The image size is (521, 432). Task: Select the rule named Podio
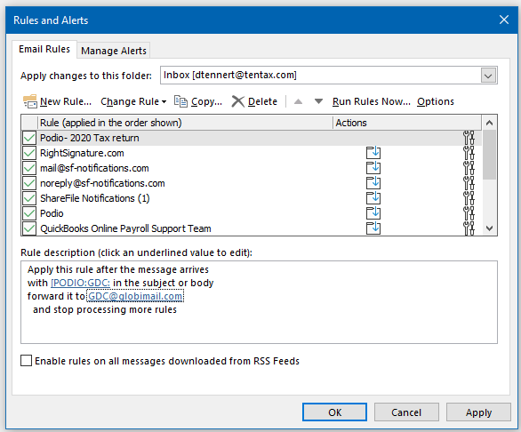pyautogui.click(x=52, y=213)
